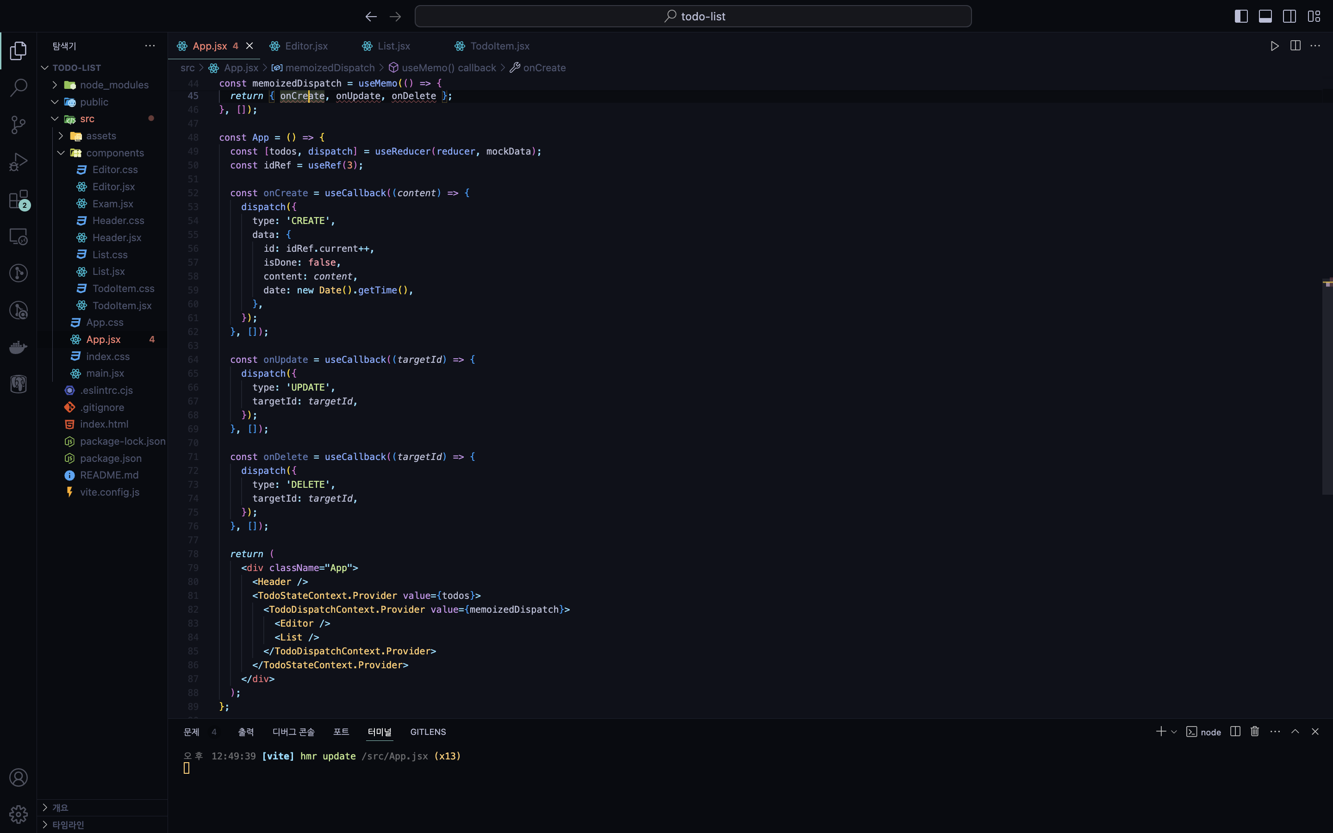Viewport: 1333px width, 833px height.
Task: Toggle secondary sidebar in title bar
Action: click(1289, 17)
